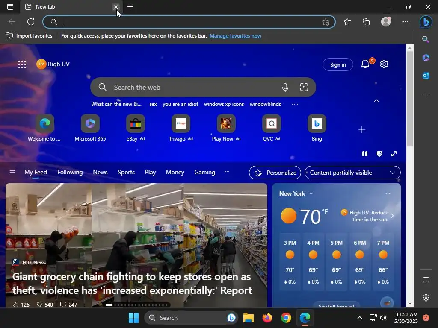Switch to My Feed tab
The height and width of the screenshot is (328, 438).
(36, 173)
